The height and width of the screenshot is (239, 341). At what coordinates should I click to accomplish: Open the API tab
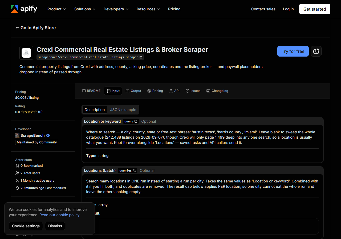pos(174,91)
